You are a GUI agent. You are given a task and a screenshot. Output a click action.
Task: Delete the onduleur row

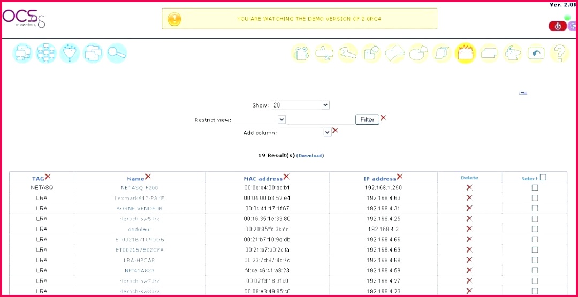click(x=469, y=229)
